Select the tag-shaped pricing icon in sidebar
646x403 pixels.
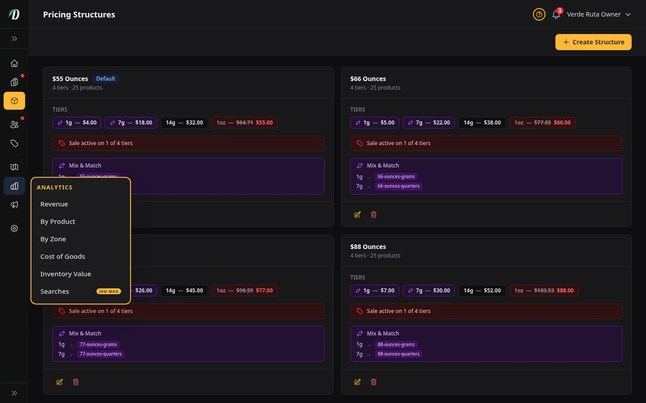pyautogui.click(x=14, y=143)
